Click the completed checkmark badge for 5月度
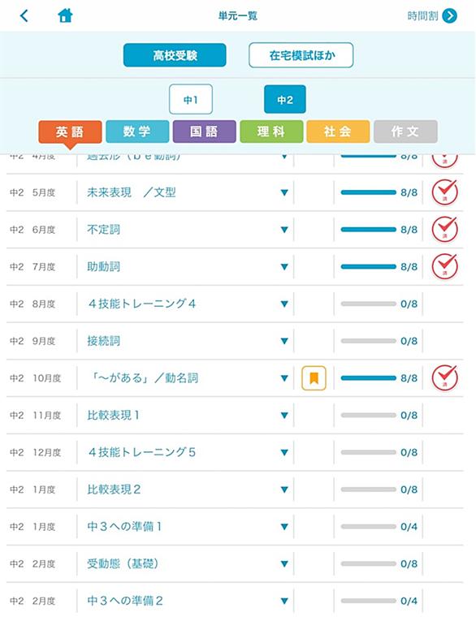Image resolution: width=476 pixels, height=621 pixels. (444, 192)
